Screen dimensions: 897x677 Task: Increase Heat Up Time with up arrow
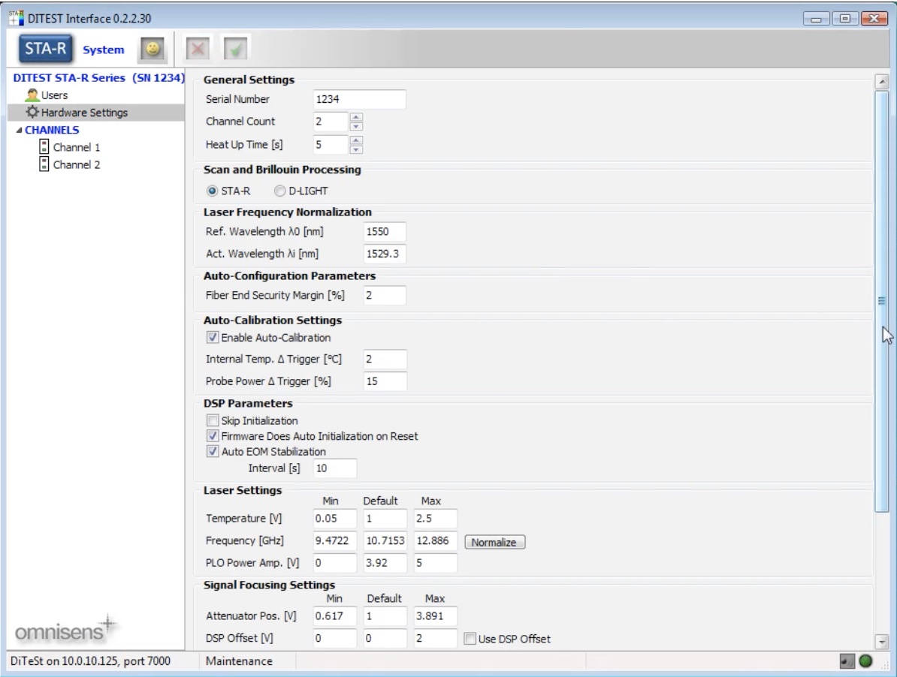pos(356,140)
